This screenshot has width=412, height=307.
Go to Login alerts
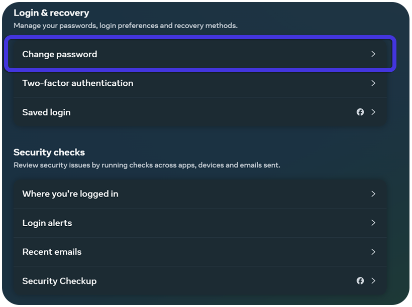[x=47, y=223]
